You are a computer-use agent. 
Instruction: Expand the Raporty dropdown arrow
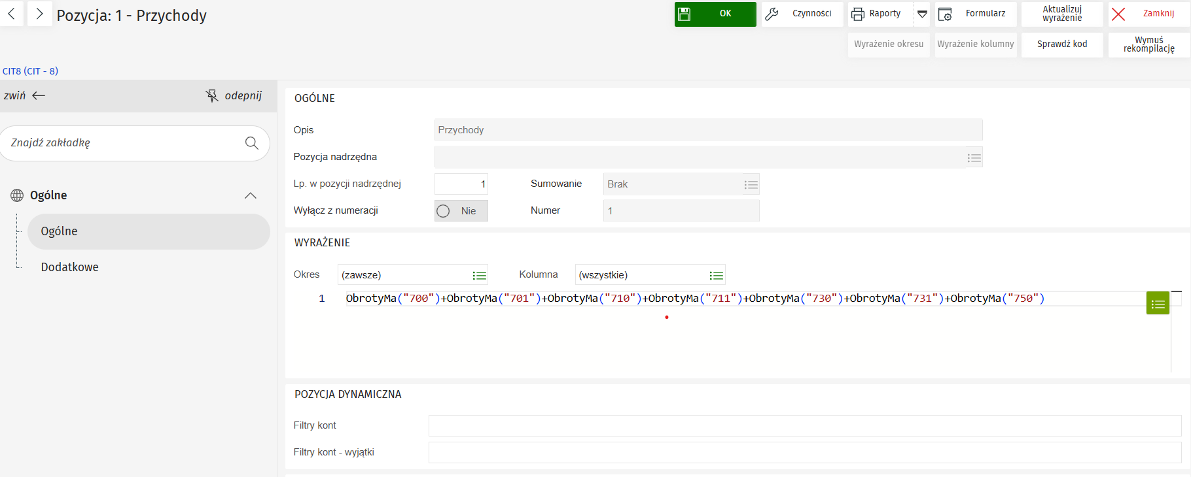point(922,14)
